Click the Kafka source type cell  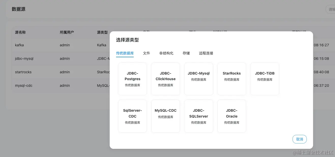click(102, 45)
